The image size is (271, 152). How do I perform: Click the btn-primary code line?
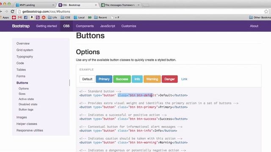tap(133, 107)
